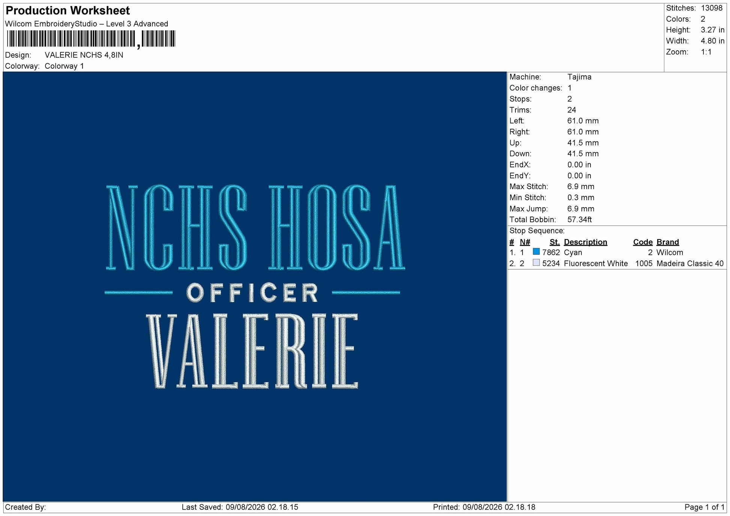Select the trims value '24'
This screenshot has width=730, height=516.
point(572,110)
